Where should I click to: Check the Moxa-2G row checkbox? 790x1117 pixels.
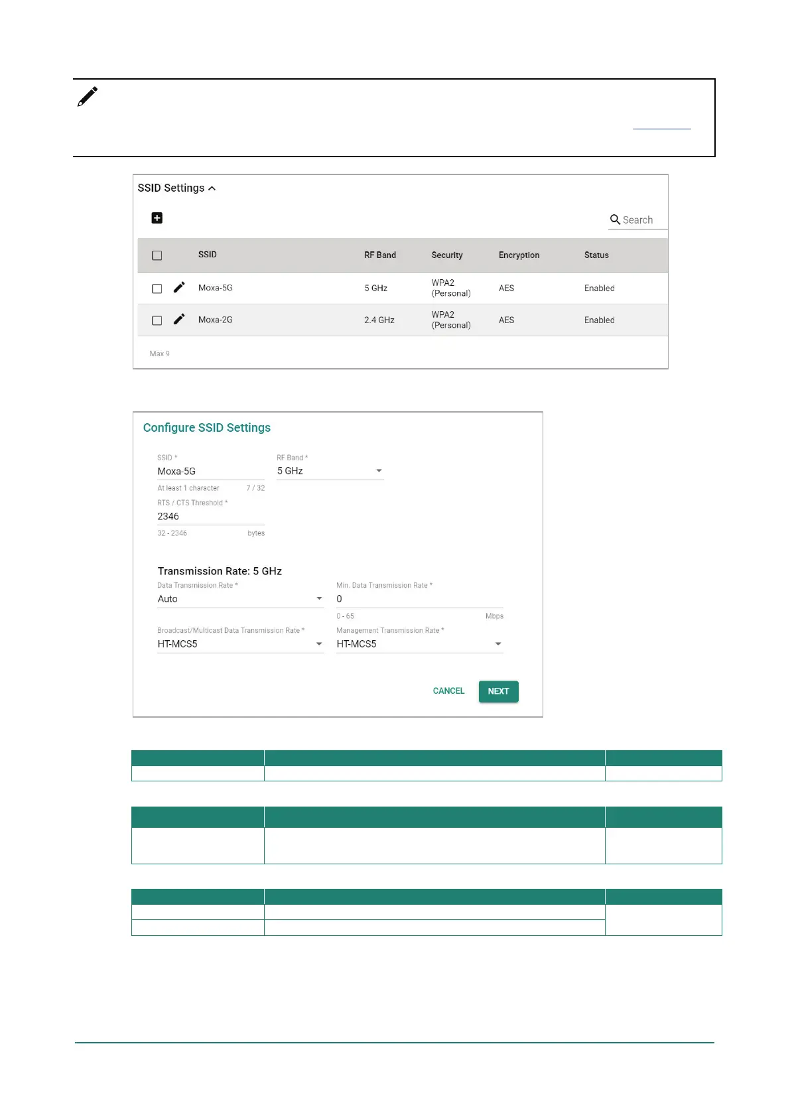[x=157, y=320]
